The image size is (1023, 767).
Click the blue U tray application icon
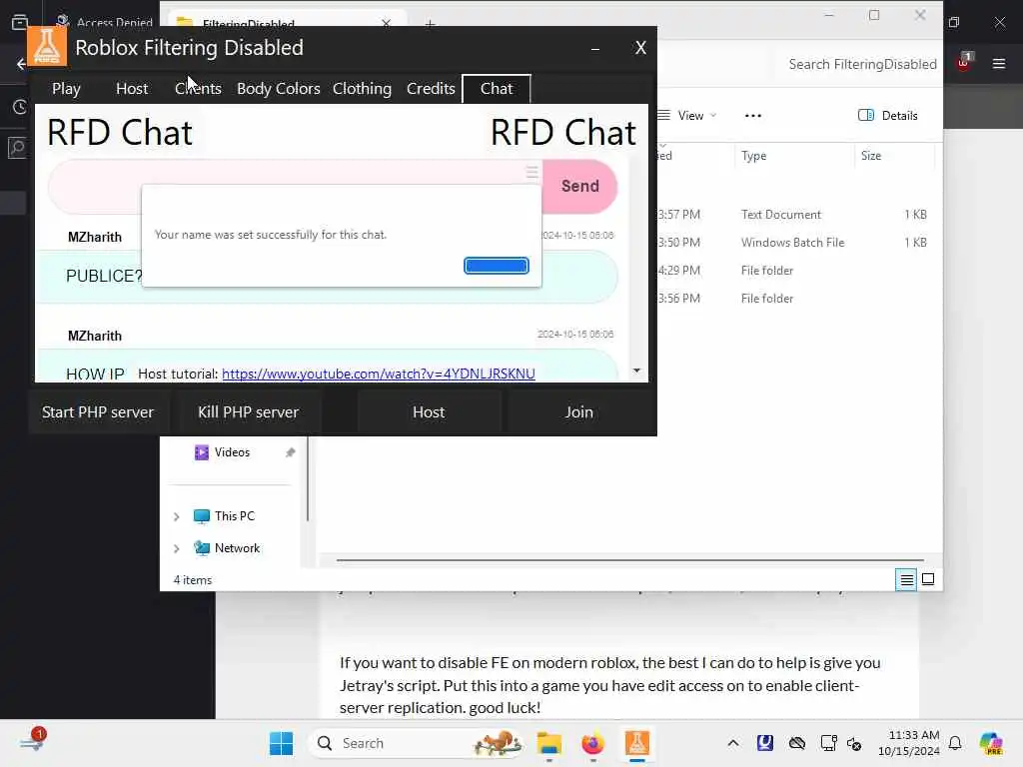pos(765,743)
